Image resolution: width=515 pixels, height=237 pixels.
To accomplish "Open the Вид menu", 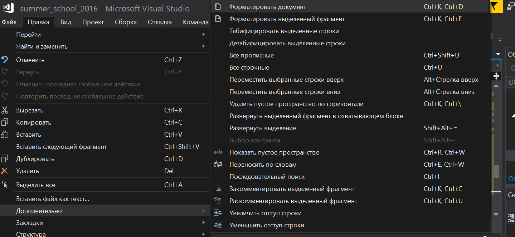I will point(65,22).
